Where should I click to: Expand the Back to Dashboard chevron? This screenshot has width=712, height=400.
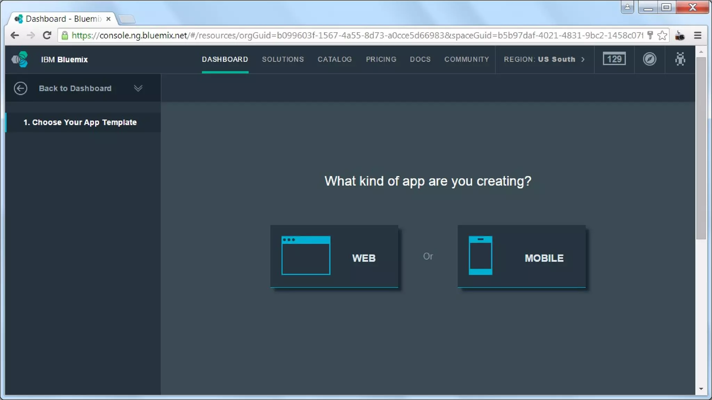click(x=138, y=88)
